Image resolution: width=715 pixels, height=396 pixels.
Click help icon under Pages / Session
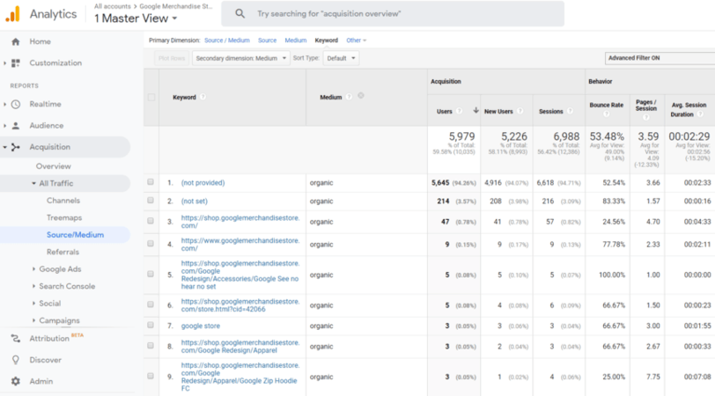click(645, 117)
